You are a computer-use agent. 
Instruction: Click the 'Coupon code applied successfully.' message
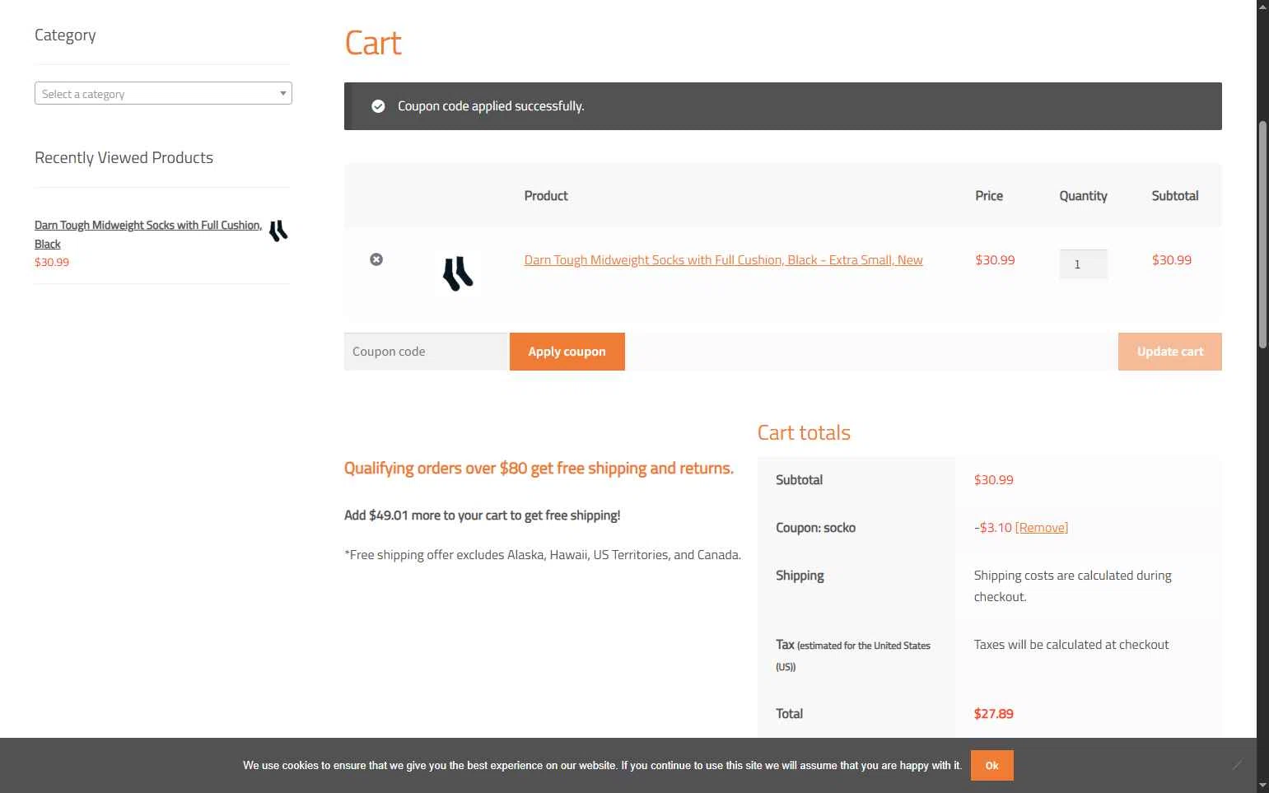(x=491, y=106)
